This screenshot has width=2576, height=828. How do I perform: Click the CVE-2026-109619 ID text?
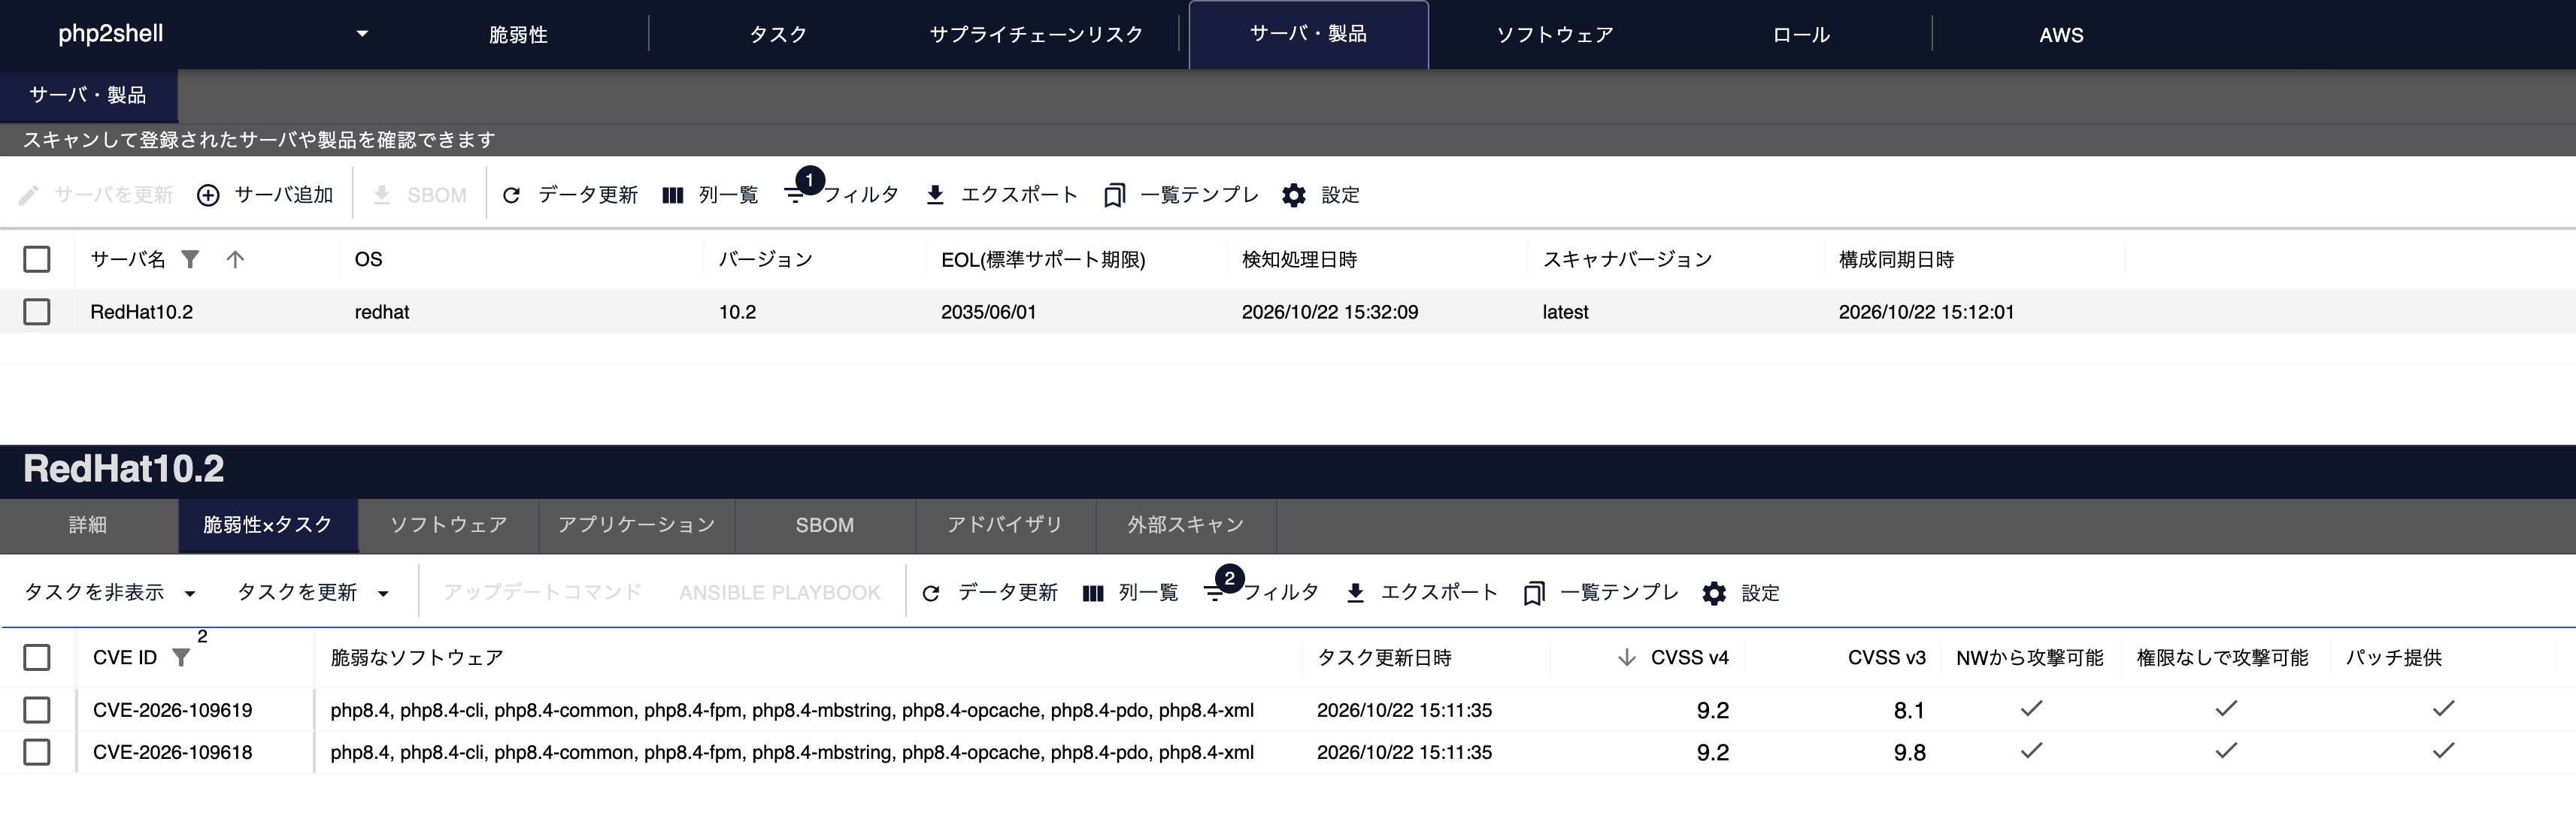click(x=172, y=710)
